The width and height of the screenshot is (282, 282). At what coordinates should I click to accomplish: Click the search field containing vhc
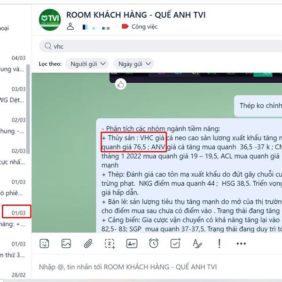[160, 46]
